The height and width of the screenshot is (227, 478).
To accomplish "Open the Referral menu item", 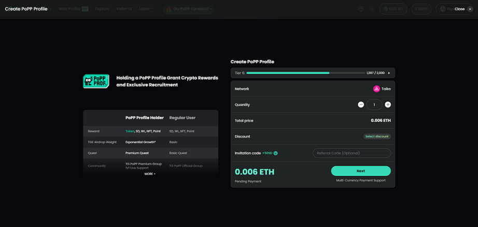I will pyautogui.click(x=124, y=9).
